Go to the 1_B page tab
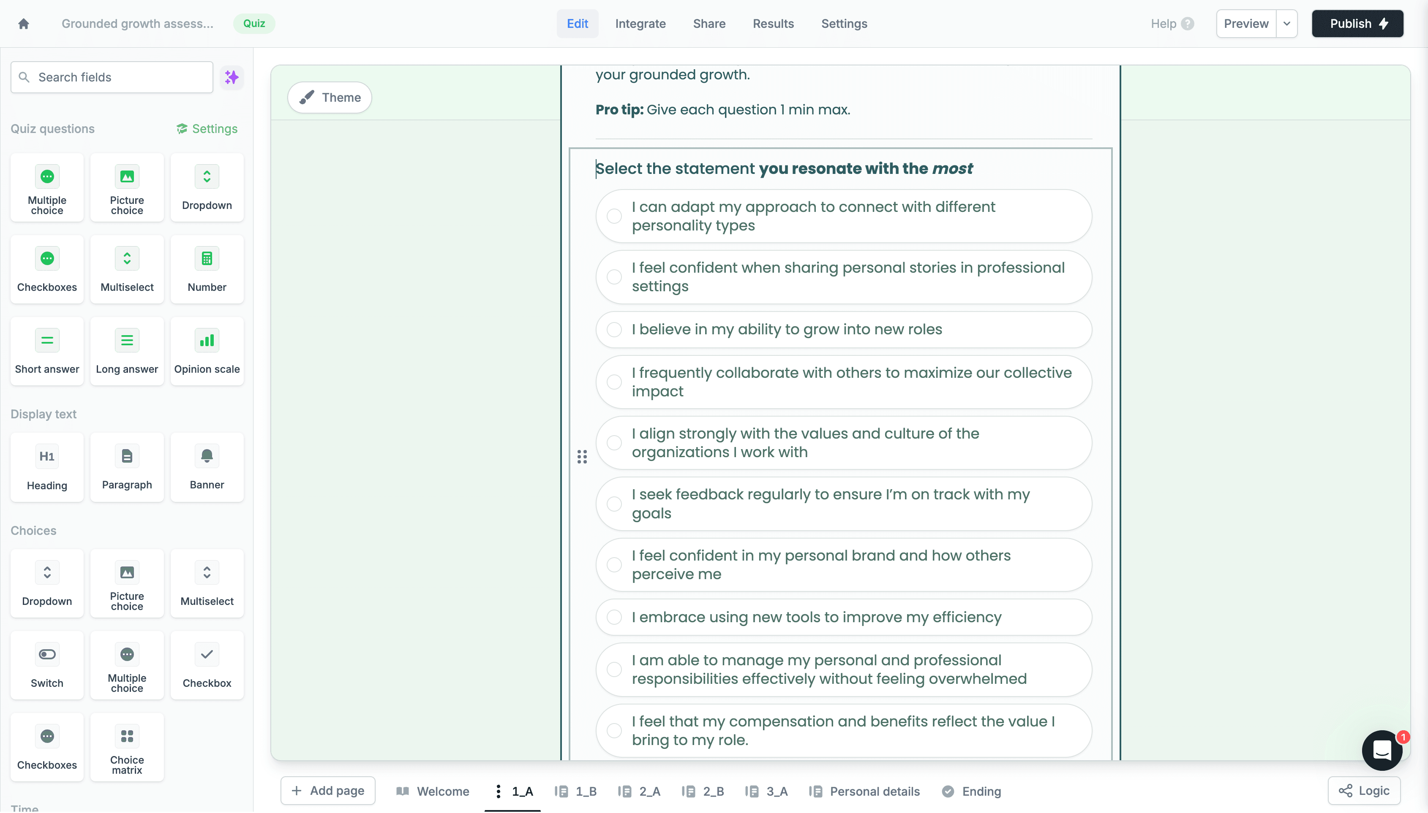 [575, 791]
